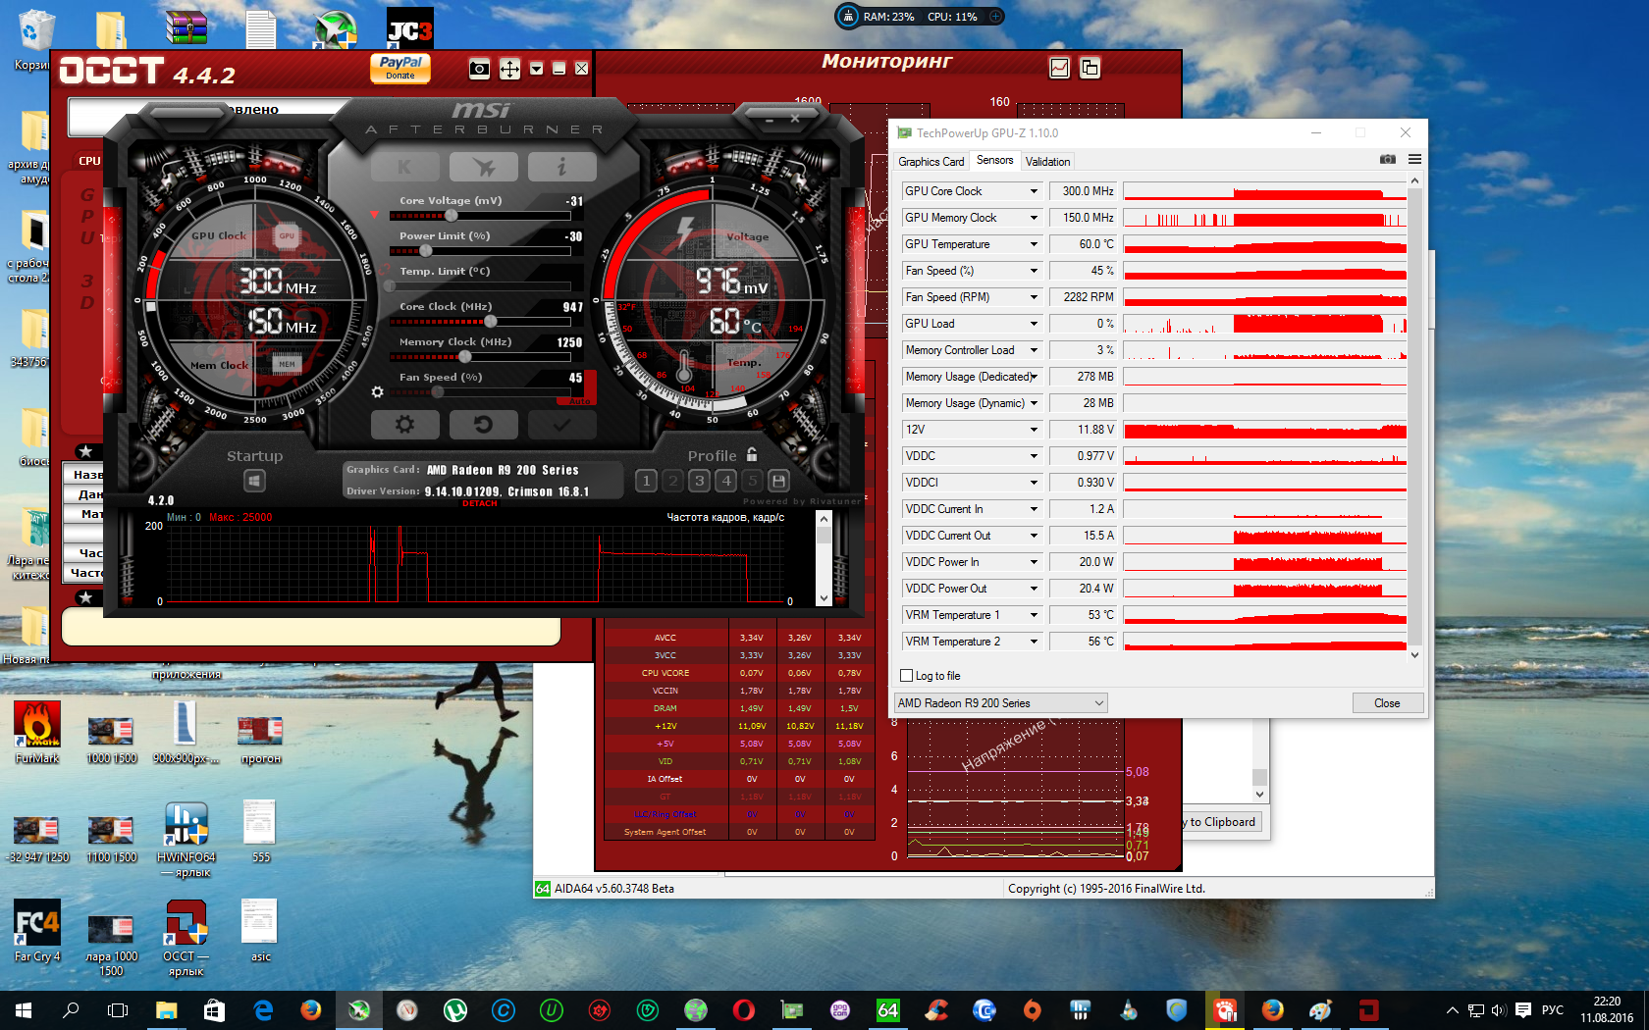The height and width of the screenshot is (1030, 1649).
Task: Apply Afterburner settings with checkmark button
Action: [561, 425]
